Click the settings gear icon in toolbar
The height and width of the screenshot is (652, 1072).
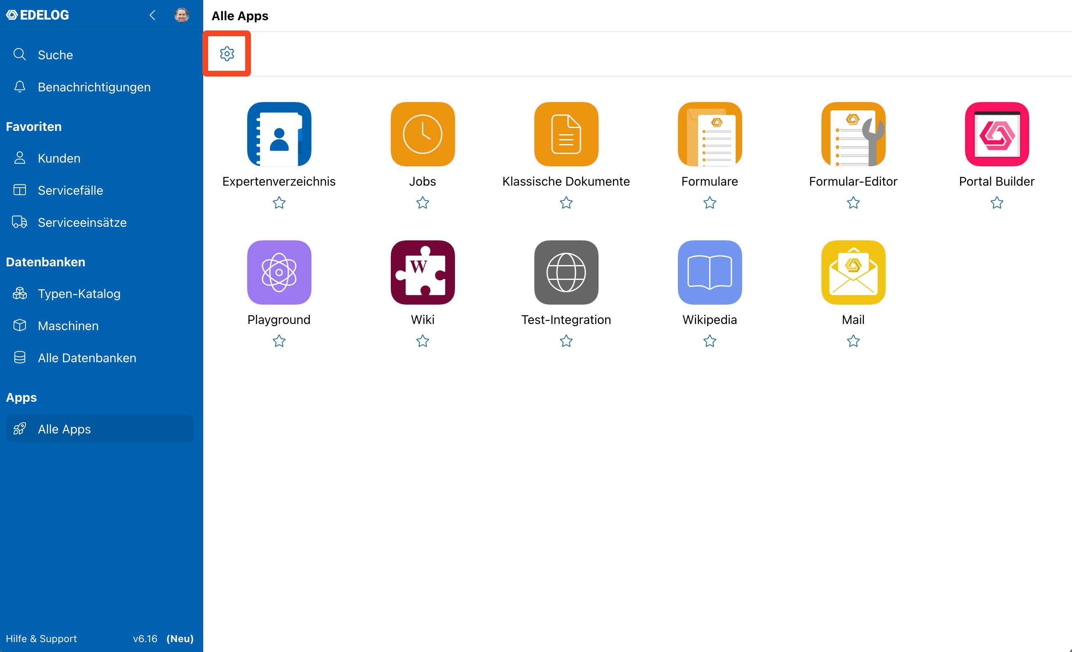point(227,54)
